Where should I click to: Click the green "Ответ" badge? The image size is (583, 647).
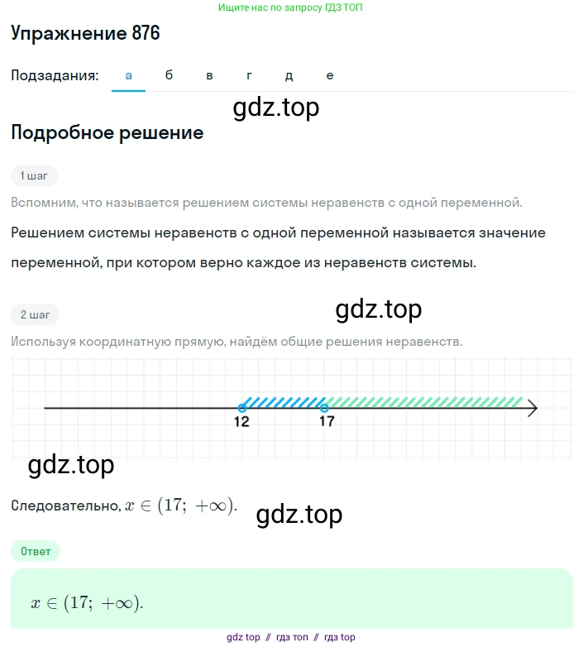tap(36, 551)
